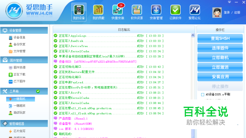Click pink bubble icon beside 设备 UDID
This screenshot has width=246, height=138.
[x=55, y=61]
